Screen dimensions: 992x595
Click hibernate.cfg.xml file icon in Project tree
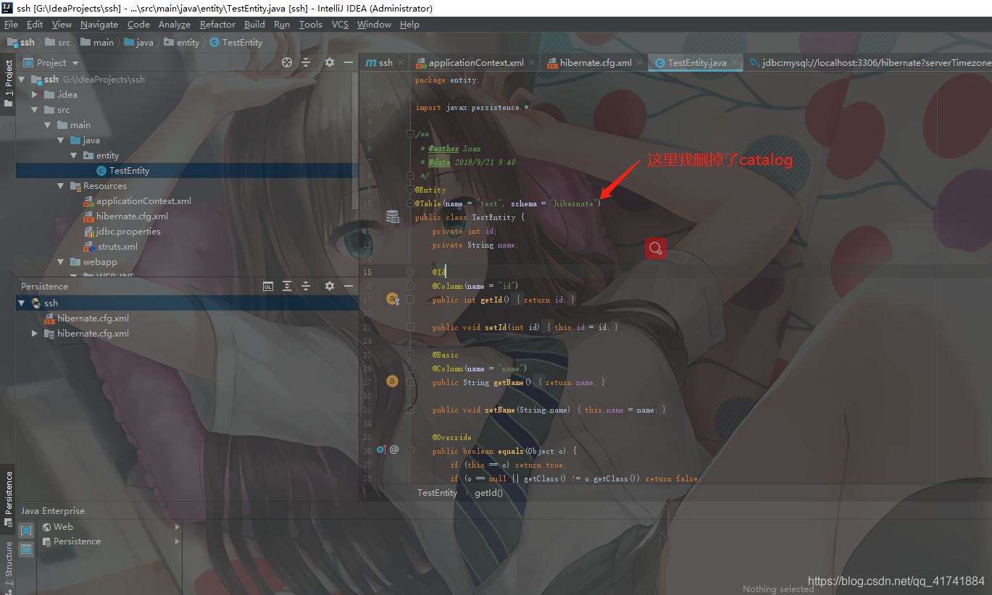click(88, 216)
